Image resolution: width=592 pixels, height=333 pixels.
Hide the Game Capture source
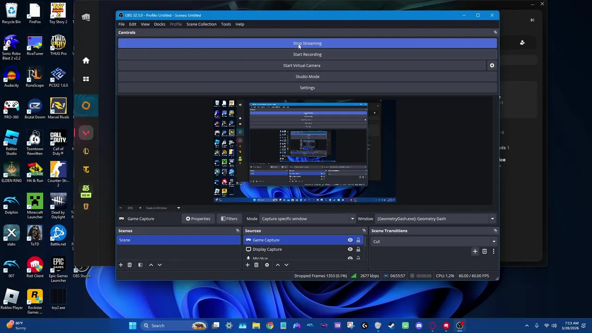coord(350,240)
